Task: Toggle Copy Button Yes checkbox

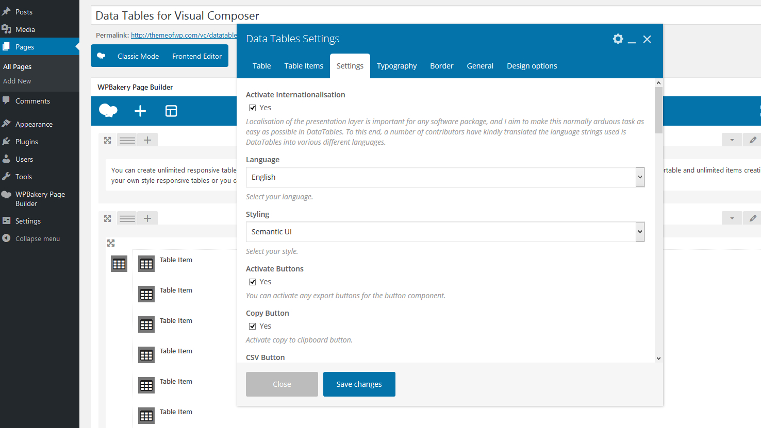Action: point(253,326)
